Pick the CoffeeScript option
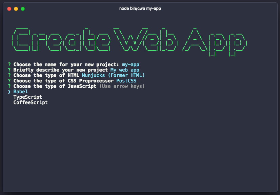The width and height of the screenshot is (280, 195). point(31,102)
